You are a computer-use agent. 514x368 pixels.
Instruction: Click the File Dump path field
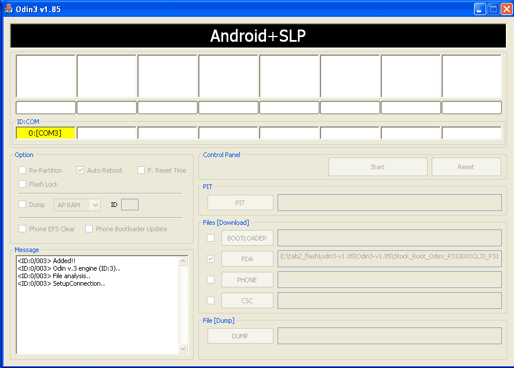pyautogui.click(x=389, y=336)
